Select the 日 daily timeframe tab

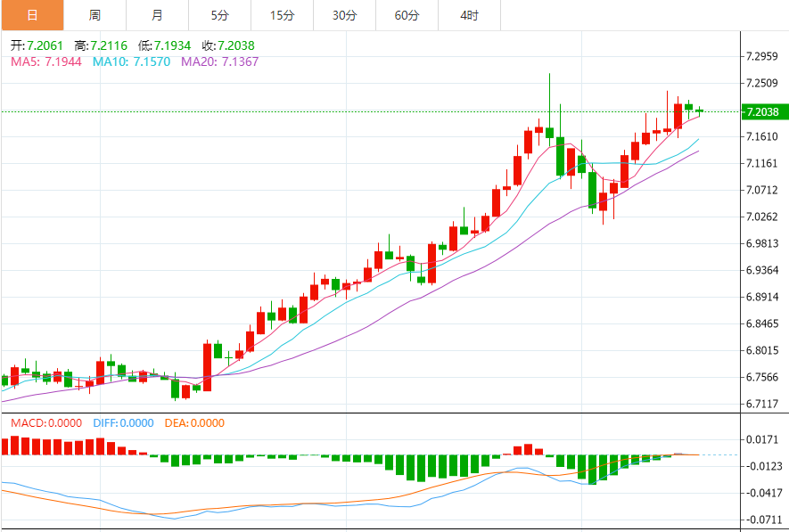click(32, 15)
